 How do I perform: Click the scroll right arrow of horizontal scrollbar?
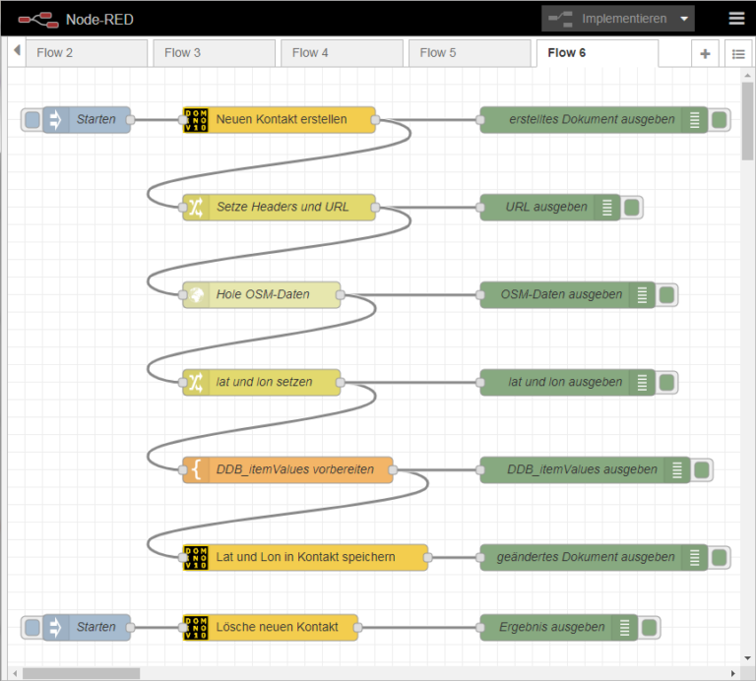[x=732, y=673]
